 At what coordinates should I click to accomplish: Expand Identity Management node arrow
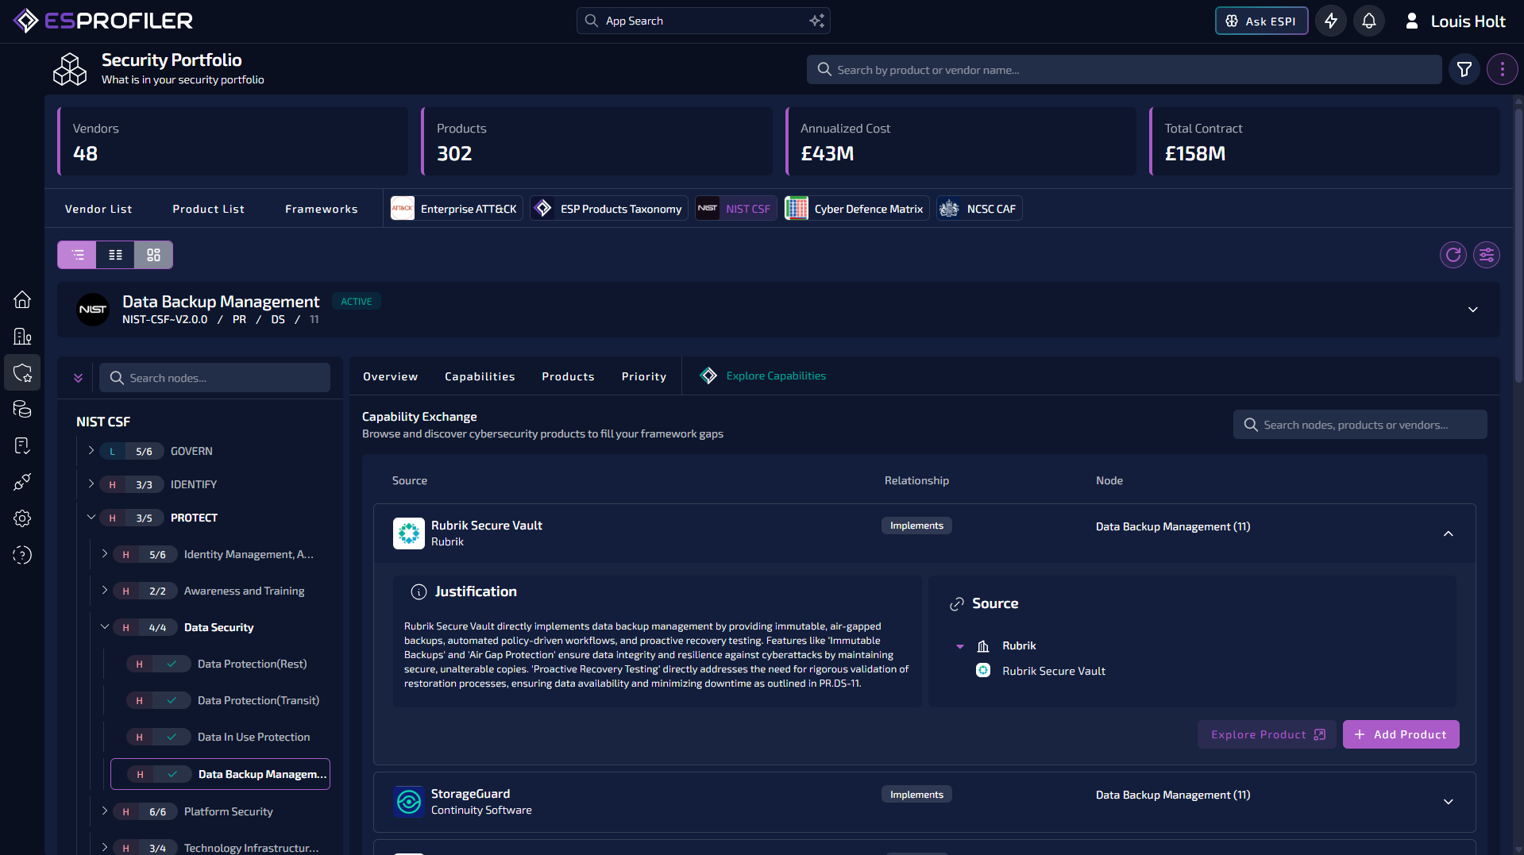point(104,553)
